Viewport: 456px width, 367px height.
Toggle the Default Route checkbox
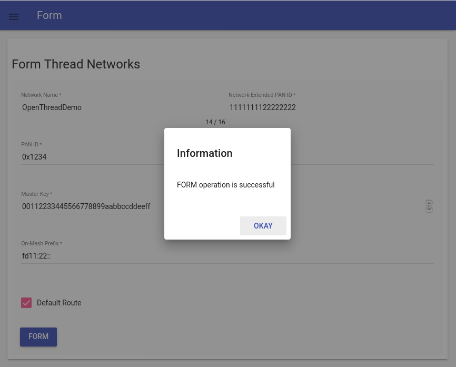click(26, 303)
